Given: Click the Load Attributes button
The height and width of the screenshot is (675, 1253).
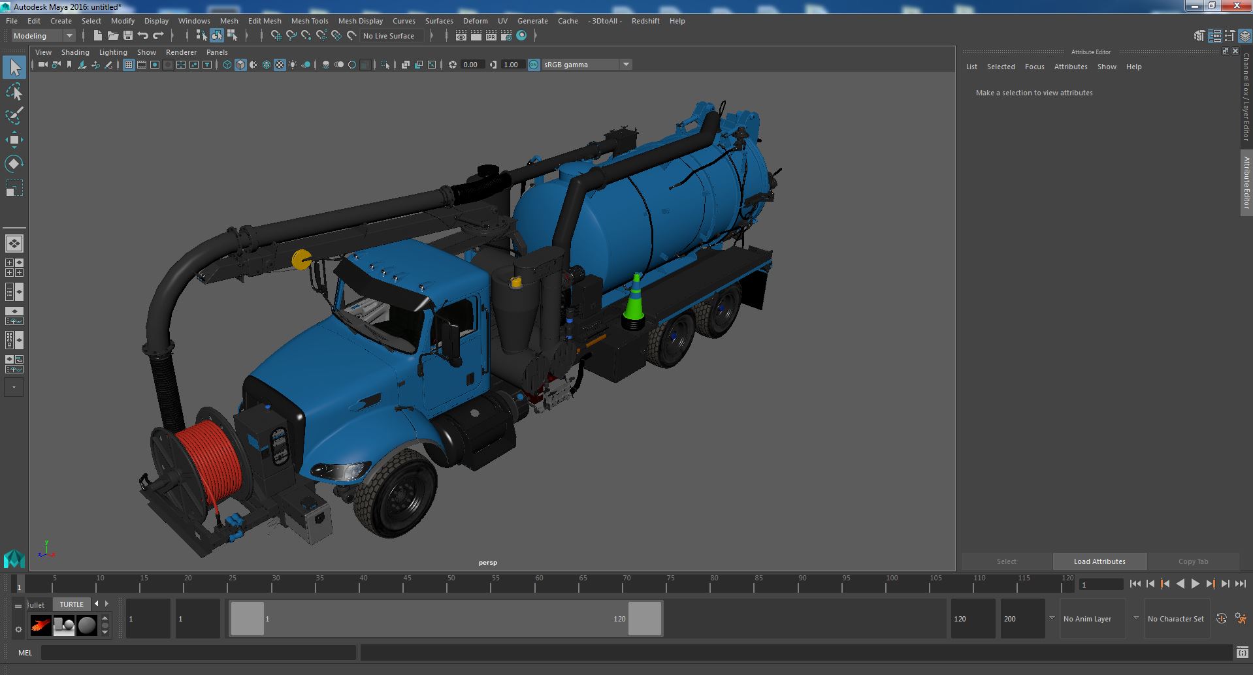Looking at the screenshot, I should tap(1099, 561).
